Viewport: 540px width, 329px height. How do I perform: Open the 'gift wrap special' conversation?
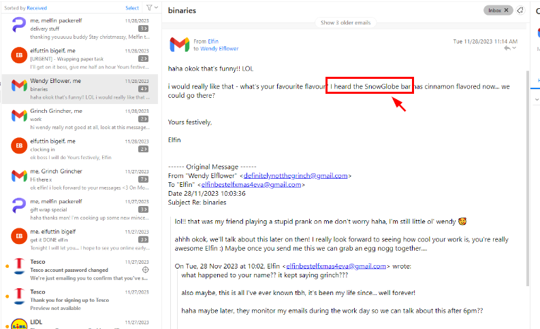pyautogui.click(x=80, y=209)
